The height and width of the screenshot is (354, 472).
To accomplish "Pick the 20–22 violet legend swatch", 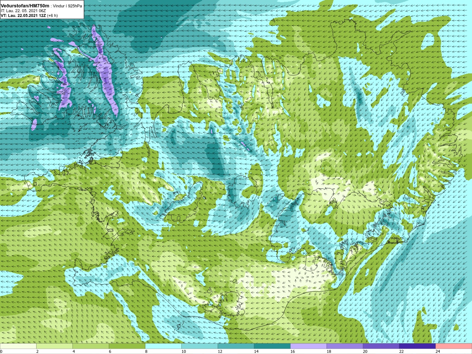I will tap(381, 346).
